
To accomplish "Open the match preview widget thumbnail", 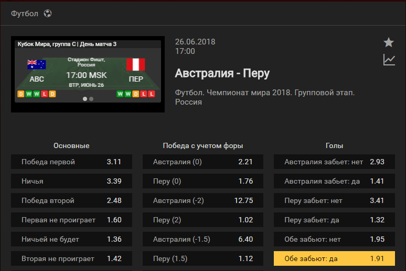I will [88, 74].
